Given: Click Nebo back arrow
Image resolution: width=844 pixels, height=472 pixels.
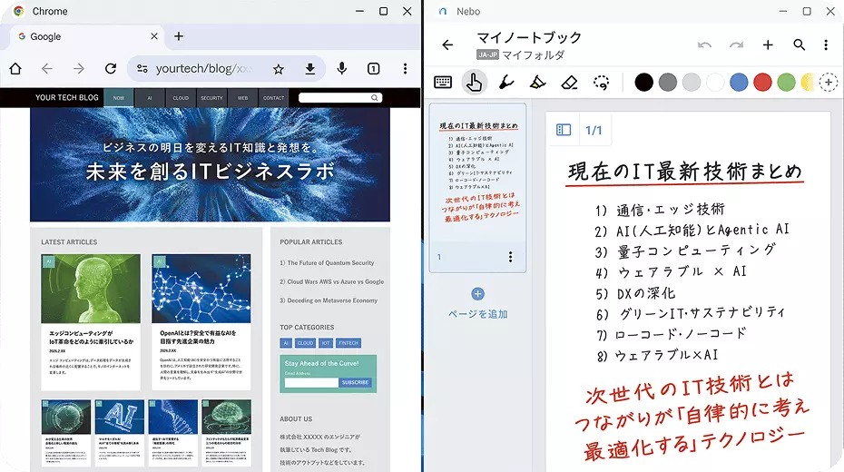Looking at the screenshot, I should [447, 44].
